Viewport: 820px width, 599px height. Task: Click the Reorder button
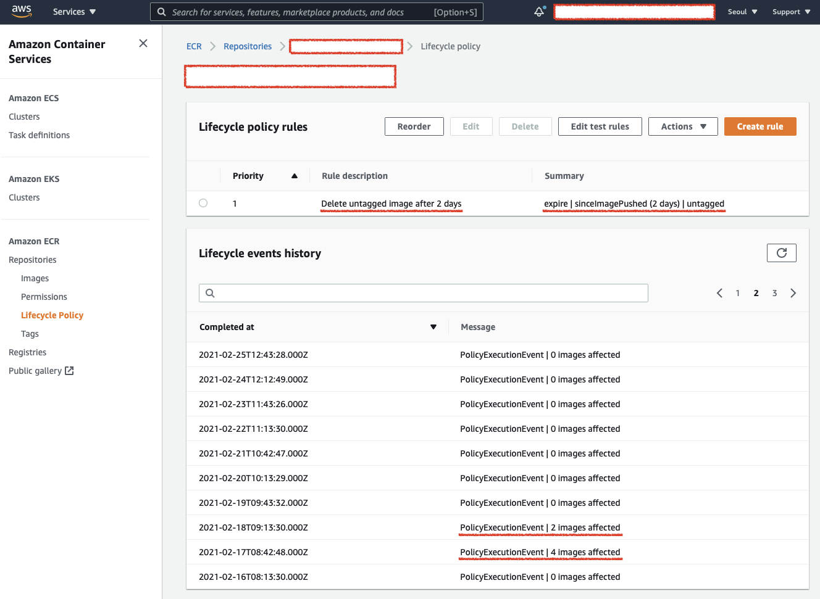click(x=414, y=126)
